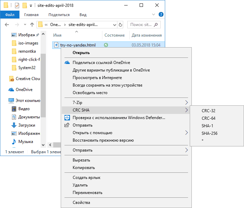This screenshot has width=244, height=208.
Task: Expand the Открыть с помощью submenu arrow
Action: click(186, 133)
